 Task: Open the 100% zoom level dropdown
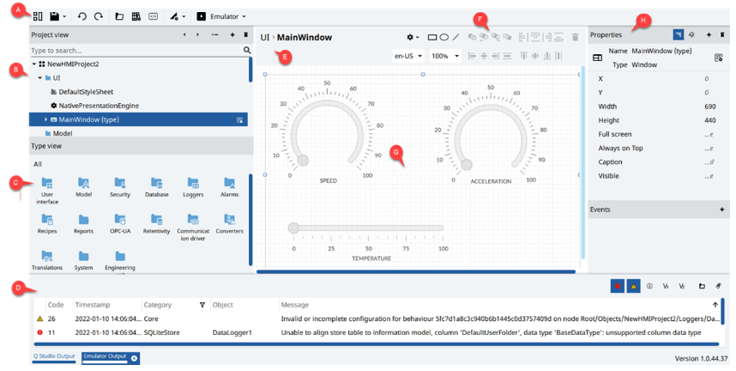444,56
